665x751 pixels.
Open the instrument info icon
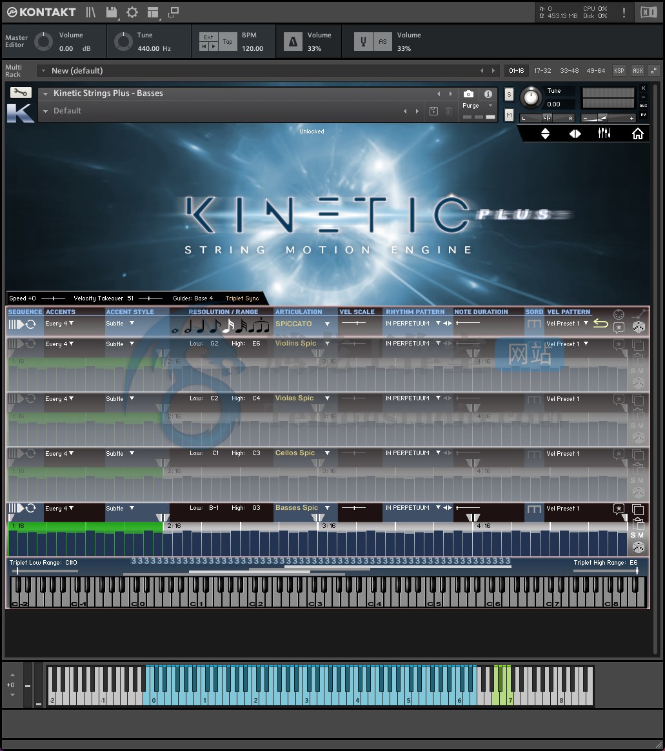(x=488, y=94)
